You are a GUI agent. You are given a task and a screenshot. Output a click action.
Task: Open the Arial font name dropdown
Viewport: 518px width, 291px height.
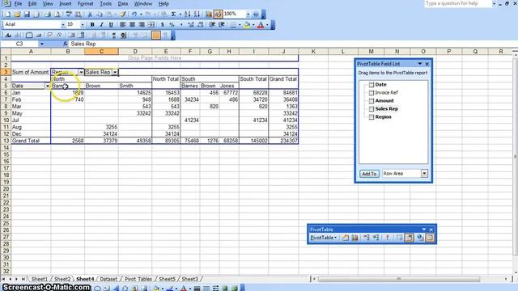(63, 25)
